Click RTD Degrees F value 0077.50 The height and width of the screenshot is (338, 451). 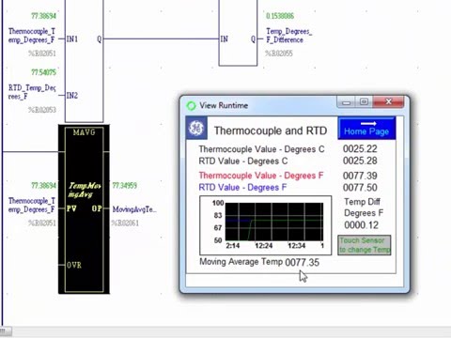(x=360, y=188)
